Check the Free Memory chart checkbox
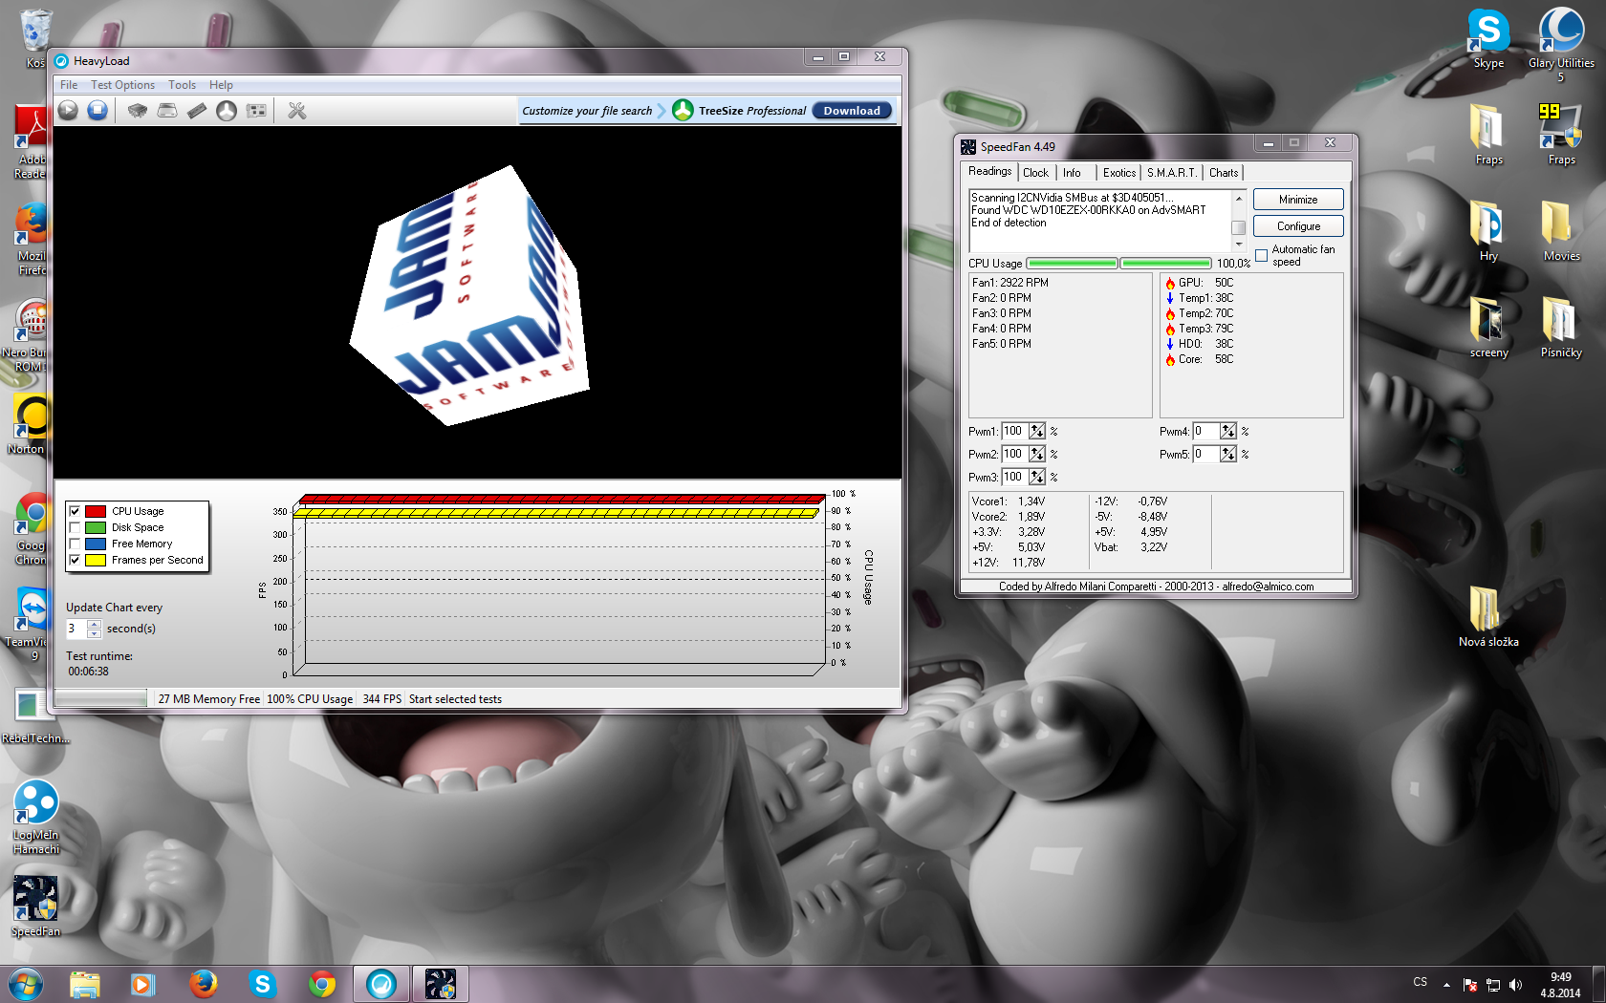The image size is (1606, 1003). coord(75,544)
